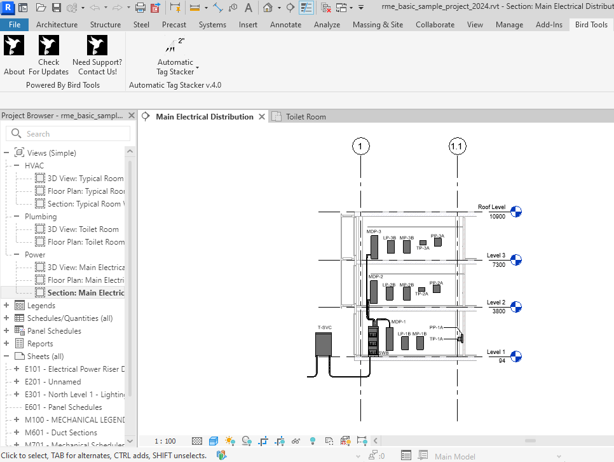Click the Save icon in quick access toolbar
This screenshot has height=462, width=614.
click(56, 8)
